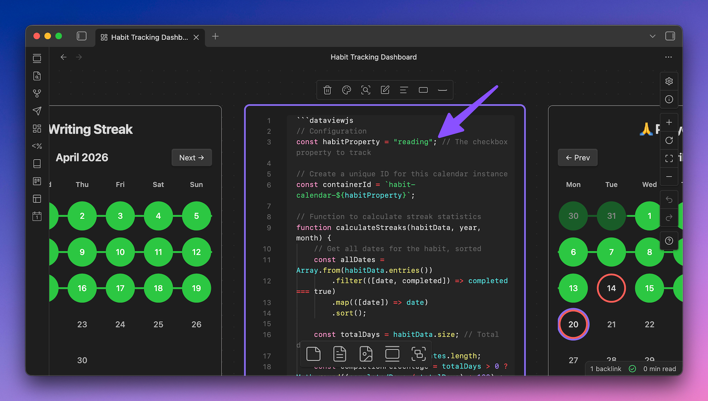The image size is (708, 401).
Task: Toggle the right sidebar
Action: 670,36
